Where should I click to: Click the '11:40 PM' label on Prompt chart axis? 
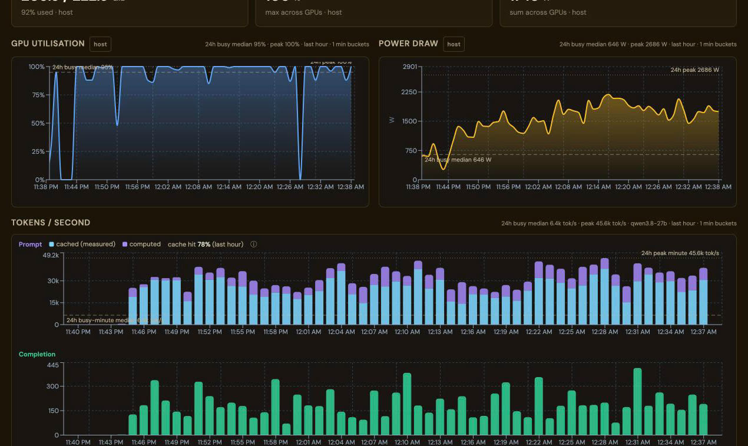click(x=78, y=332)
